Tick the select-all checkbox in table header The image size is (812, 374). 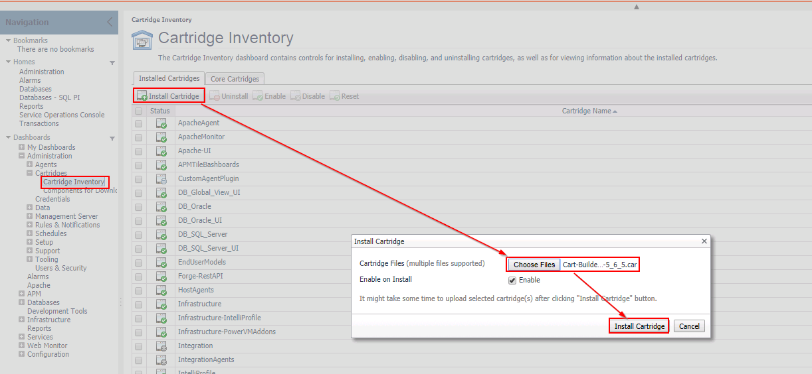(138, 111)
